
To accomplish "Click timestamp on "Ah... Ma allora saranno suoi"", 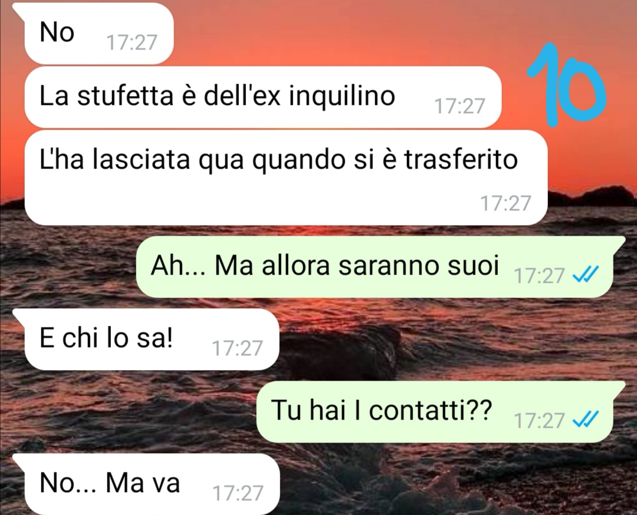I will 540,276.
